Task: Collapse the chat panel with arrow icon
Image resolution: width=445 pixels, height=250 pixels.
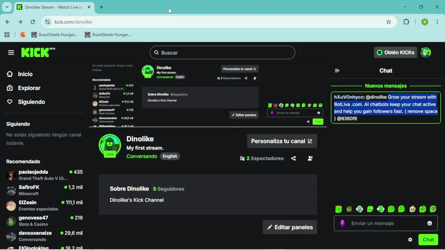Action: tap(337, 70)
